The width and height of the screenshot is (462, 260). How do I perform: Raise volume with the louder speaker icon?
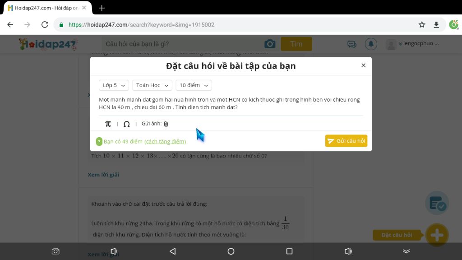pos(348,251)
